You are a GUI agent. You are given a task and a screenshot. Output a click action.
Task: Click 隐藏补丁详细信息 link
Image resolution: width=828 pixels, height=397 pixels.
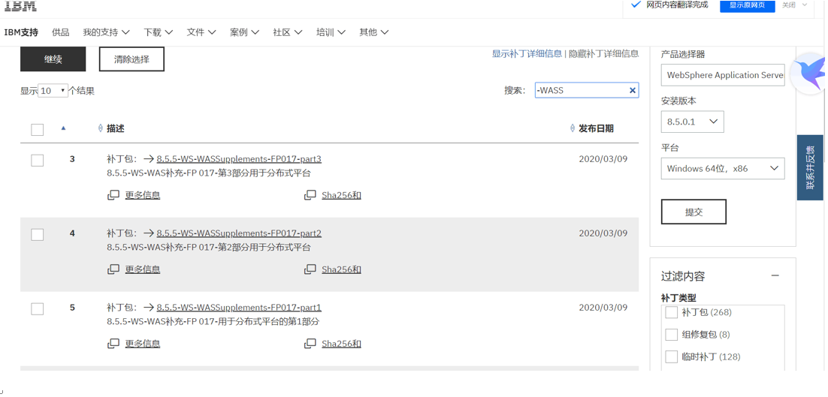[603, 53]
